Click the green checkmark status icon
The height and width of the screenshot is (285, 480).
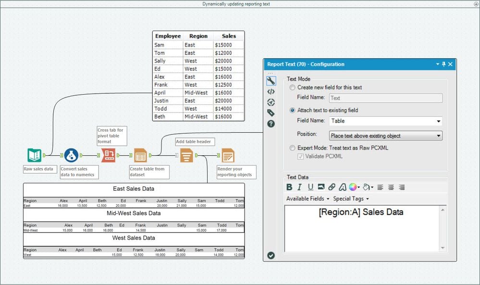pos(271,255)
